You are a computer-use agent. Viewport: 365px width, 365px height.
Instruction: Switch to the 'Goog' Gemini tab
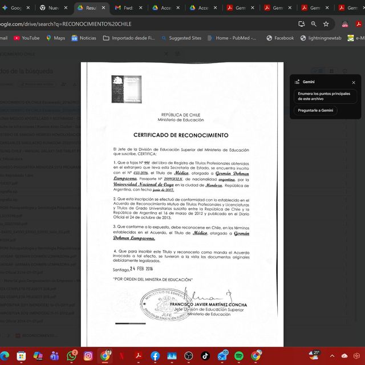[13, 8]
